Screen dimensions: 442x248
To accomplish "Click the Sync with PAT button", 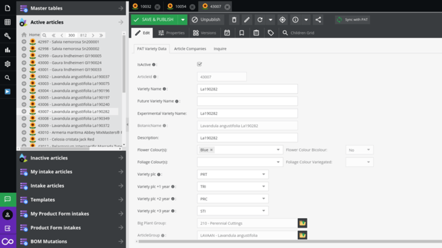I will coord(352,20).
